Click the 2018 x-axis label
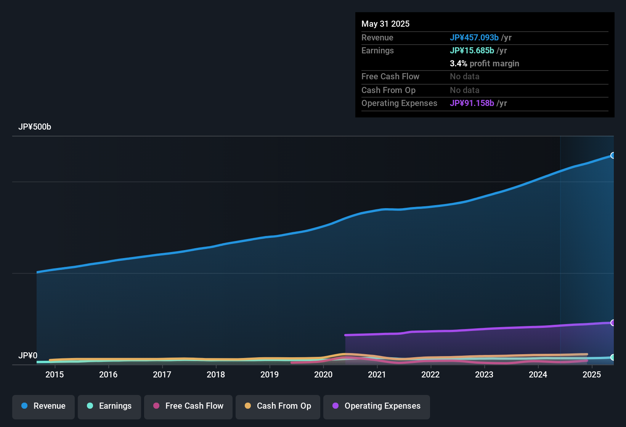The width and height of the screenshot is (626, 427). coord(216,374)
